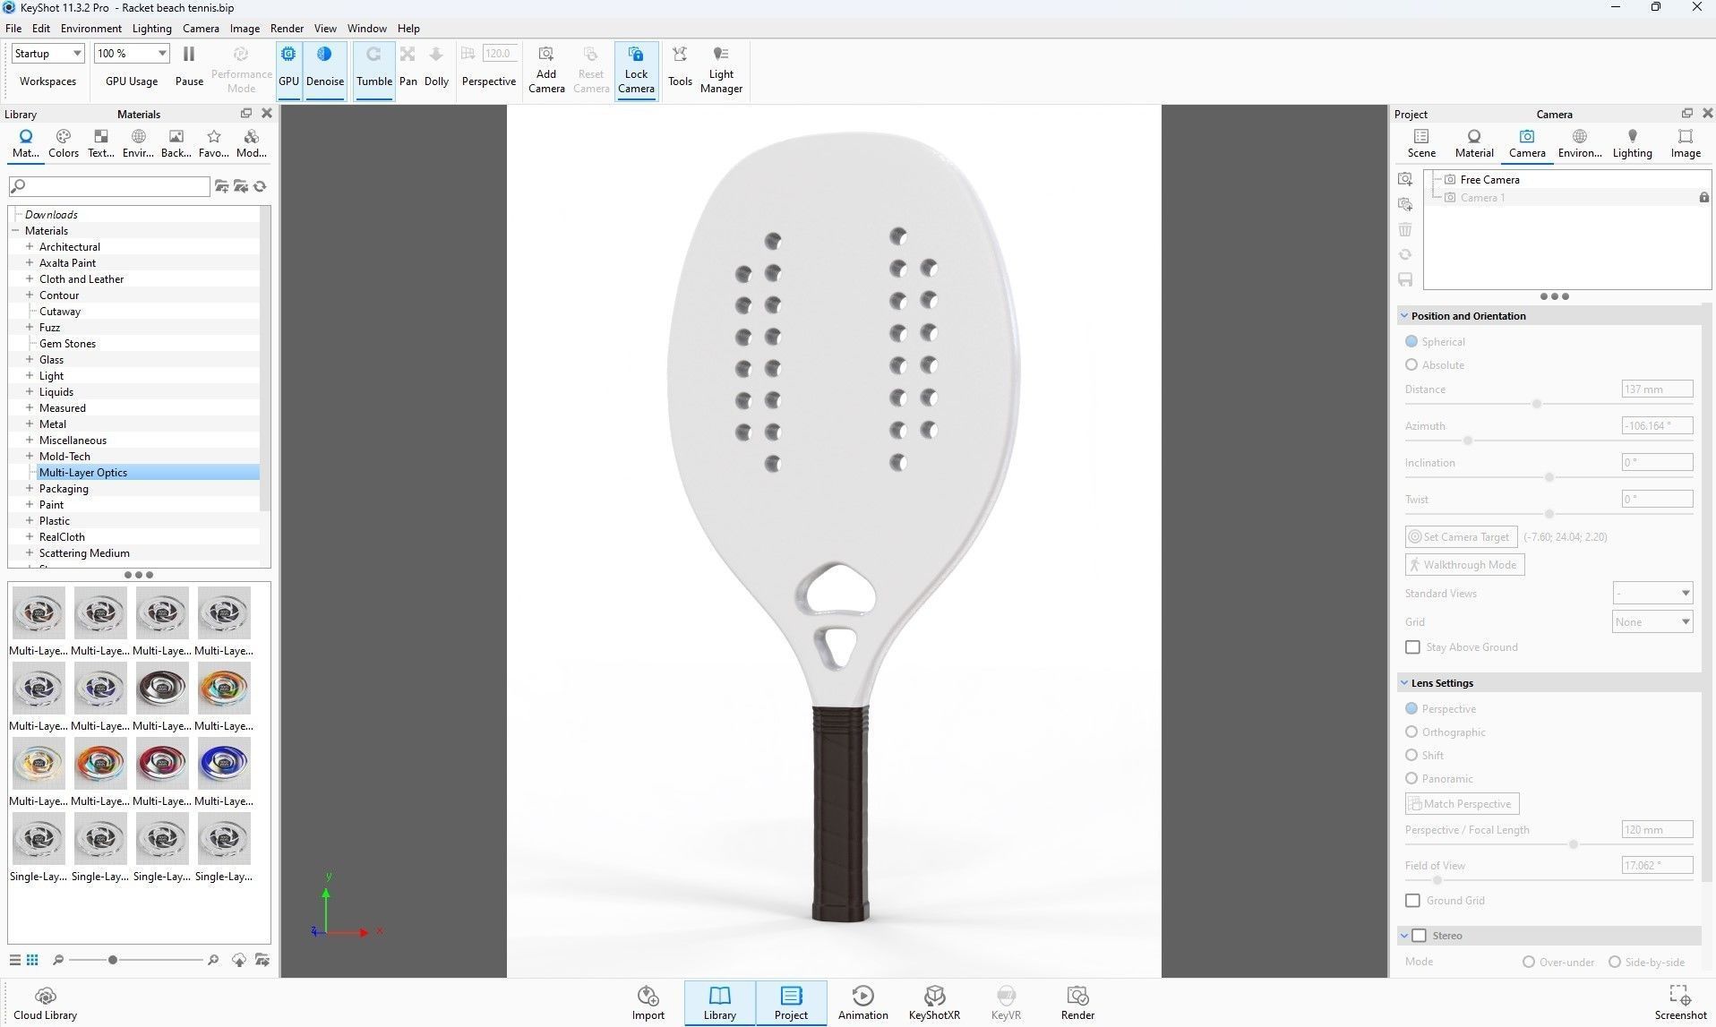Expand the Architectural materials folder
The image size is (1716, 1027).
(30, 246)
